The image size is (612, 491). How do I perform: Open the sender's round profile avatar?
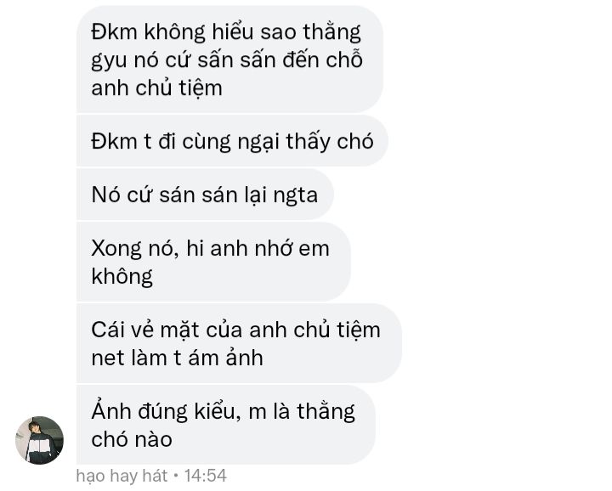tap(39, 440)
